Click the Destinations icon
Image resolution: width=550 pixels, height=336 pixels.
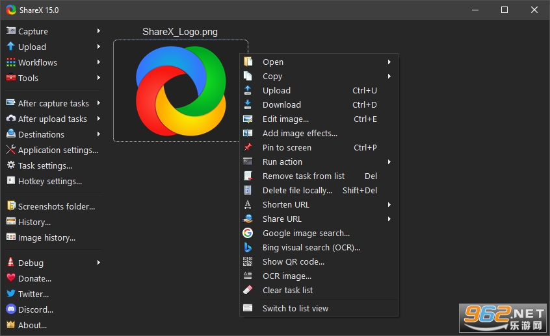[x=11, y=134]
